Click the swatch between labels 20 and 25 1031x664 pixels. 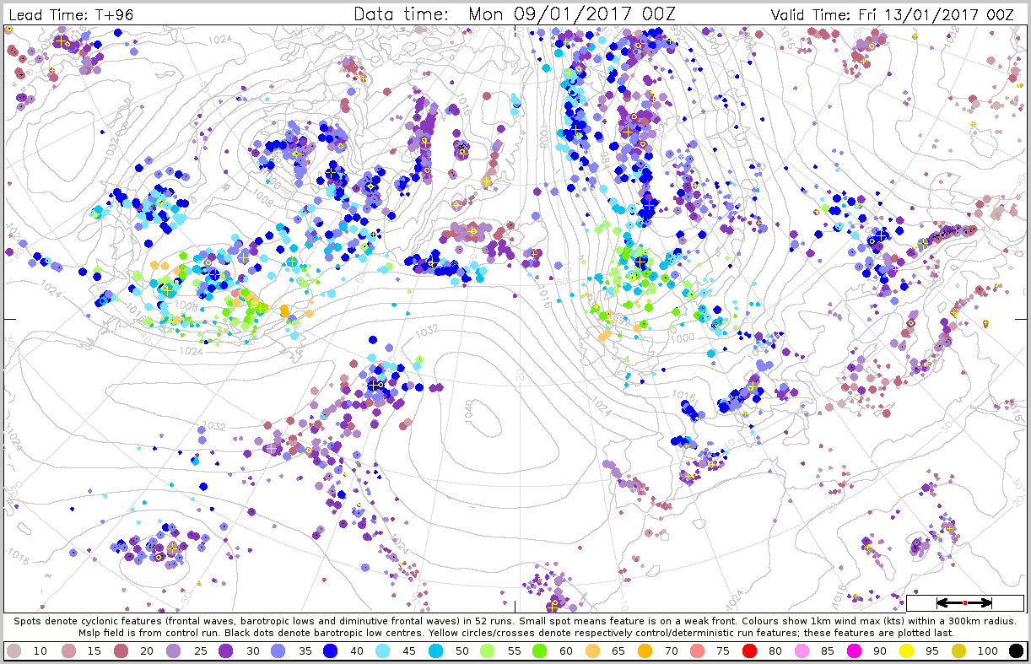[x=174, y=651]
